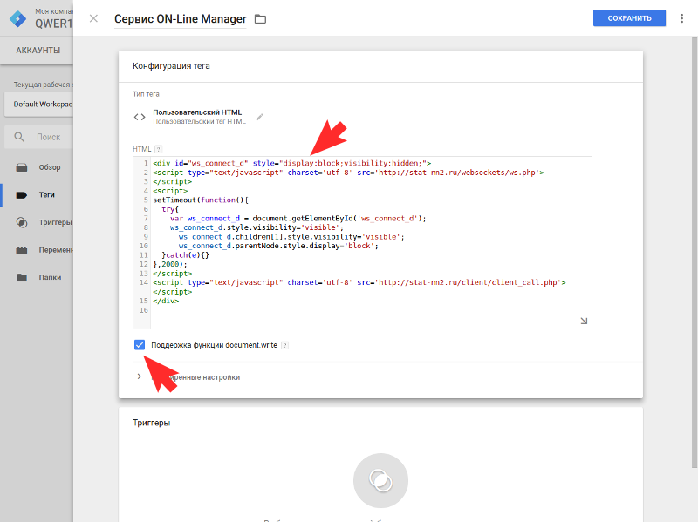Edit the tag name Сервис ON-Line Manager
The image size is (698, 522).
pos(181,19)
